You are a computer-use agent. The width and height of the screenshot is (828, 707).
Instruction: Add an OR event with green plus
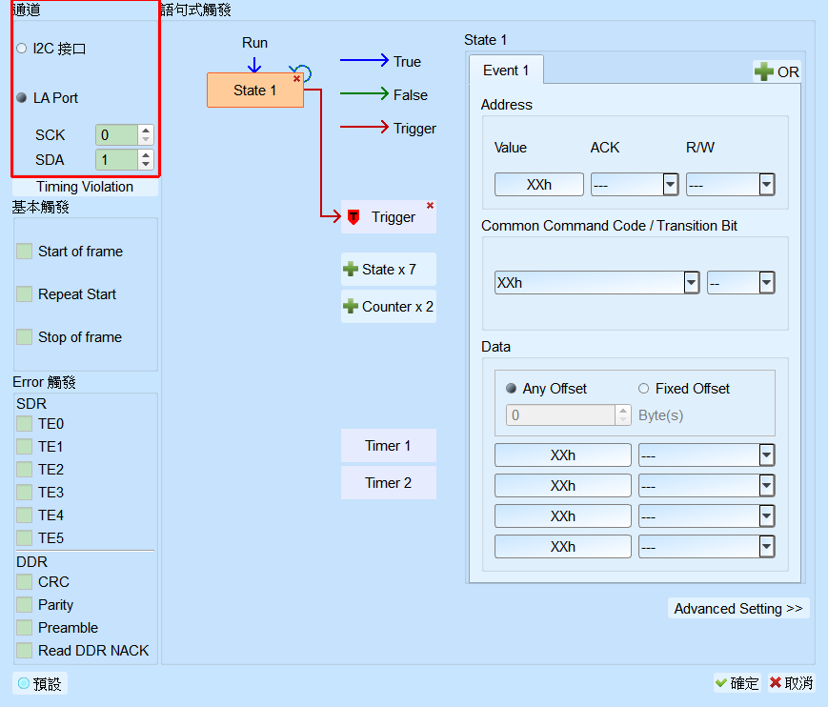pos(777,71)
